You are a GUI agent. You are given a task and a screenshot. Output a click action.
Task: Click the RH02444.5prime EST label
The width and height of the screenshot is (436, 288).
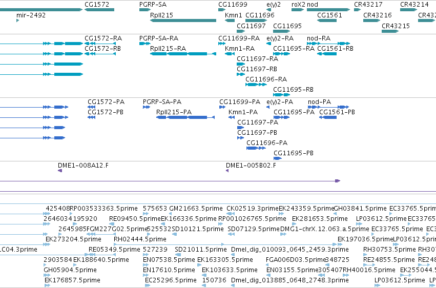tap(140, 240)
